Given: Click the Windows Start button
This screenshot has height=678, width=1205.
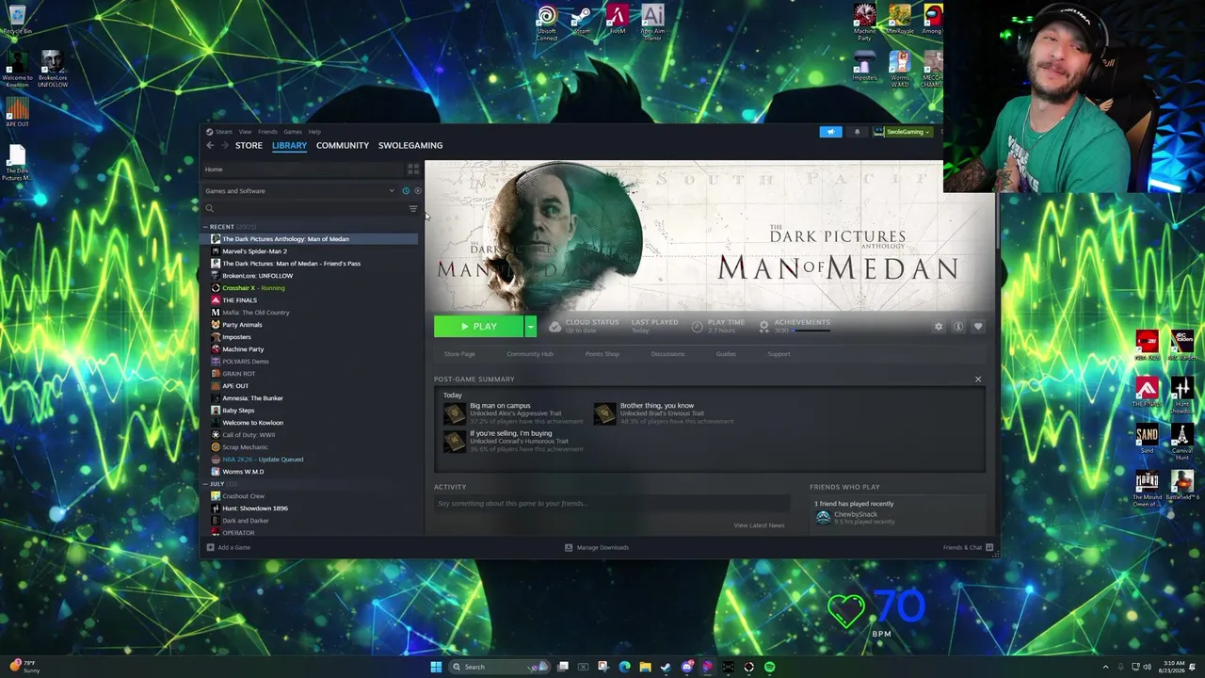Looking at the screenshot, I should coord(436,667).
